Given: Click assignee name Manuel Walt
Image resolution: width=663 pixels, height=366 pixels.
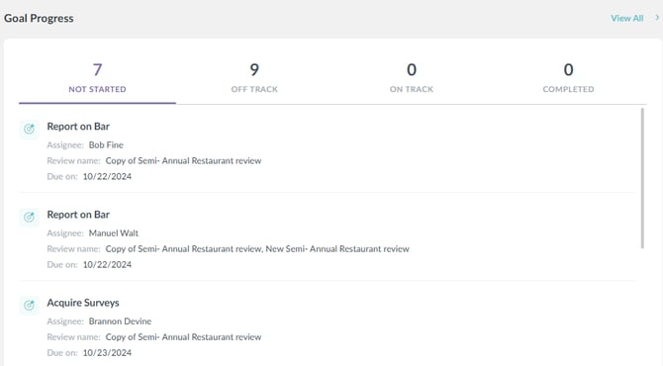Looking at the screenshot, I should [114, 233].
